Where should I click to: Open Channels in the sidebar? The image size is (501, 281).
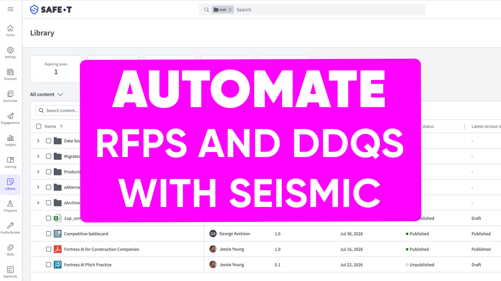pos(10,75)
